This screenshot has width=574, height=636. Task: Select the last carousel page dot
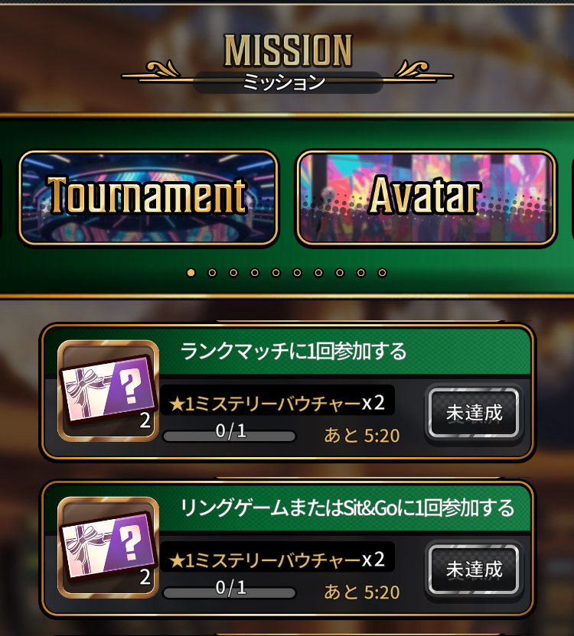382,273
